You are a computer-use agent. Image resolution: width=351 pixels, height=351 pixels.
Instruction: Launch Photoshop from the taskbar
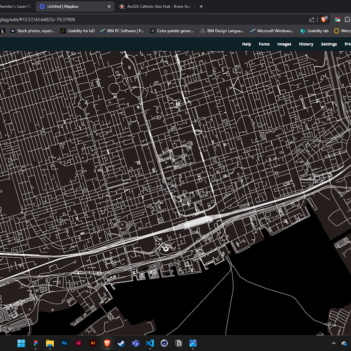click(64, 343)
